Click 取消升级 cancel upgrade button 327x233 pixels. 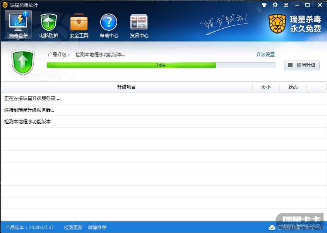(301, 65)
